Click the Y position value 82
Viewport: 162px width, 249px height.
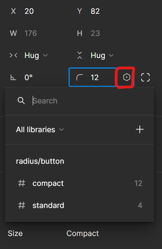[95, 11]
